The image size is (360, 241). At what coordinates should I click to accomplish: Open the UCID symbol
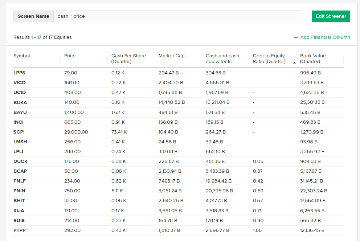[x=20, y=93]
